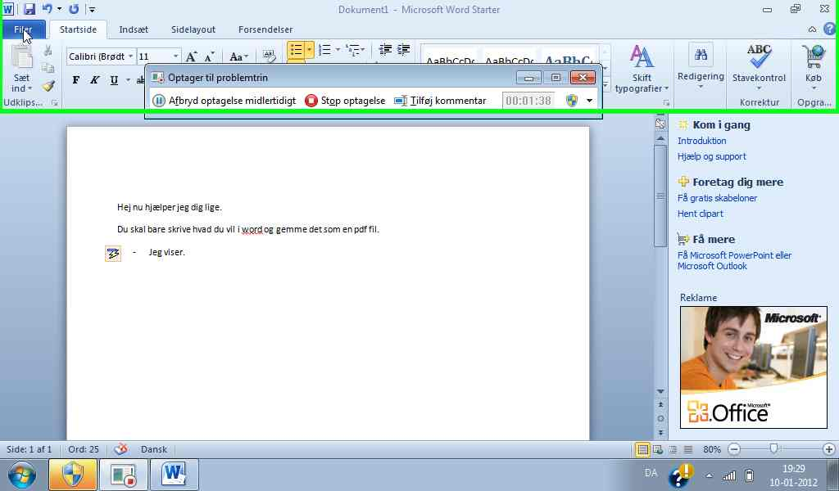The image size is (839, 491).
Task: Open the Udklipsholder dialog launcher
Action: pyautogui.click(x=55, y=102)
